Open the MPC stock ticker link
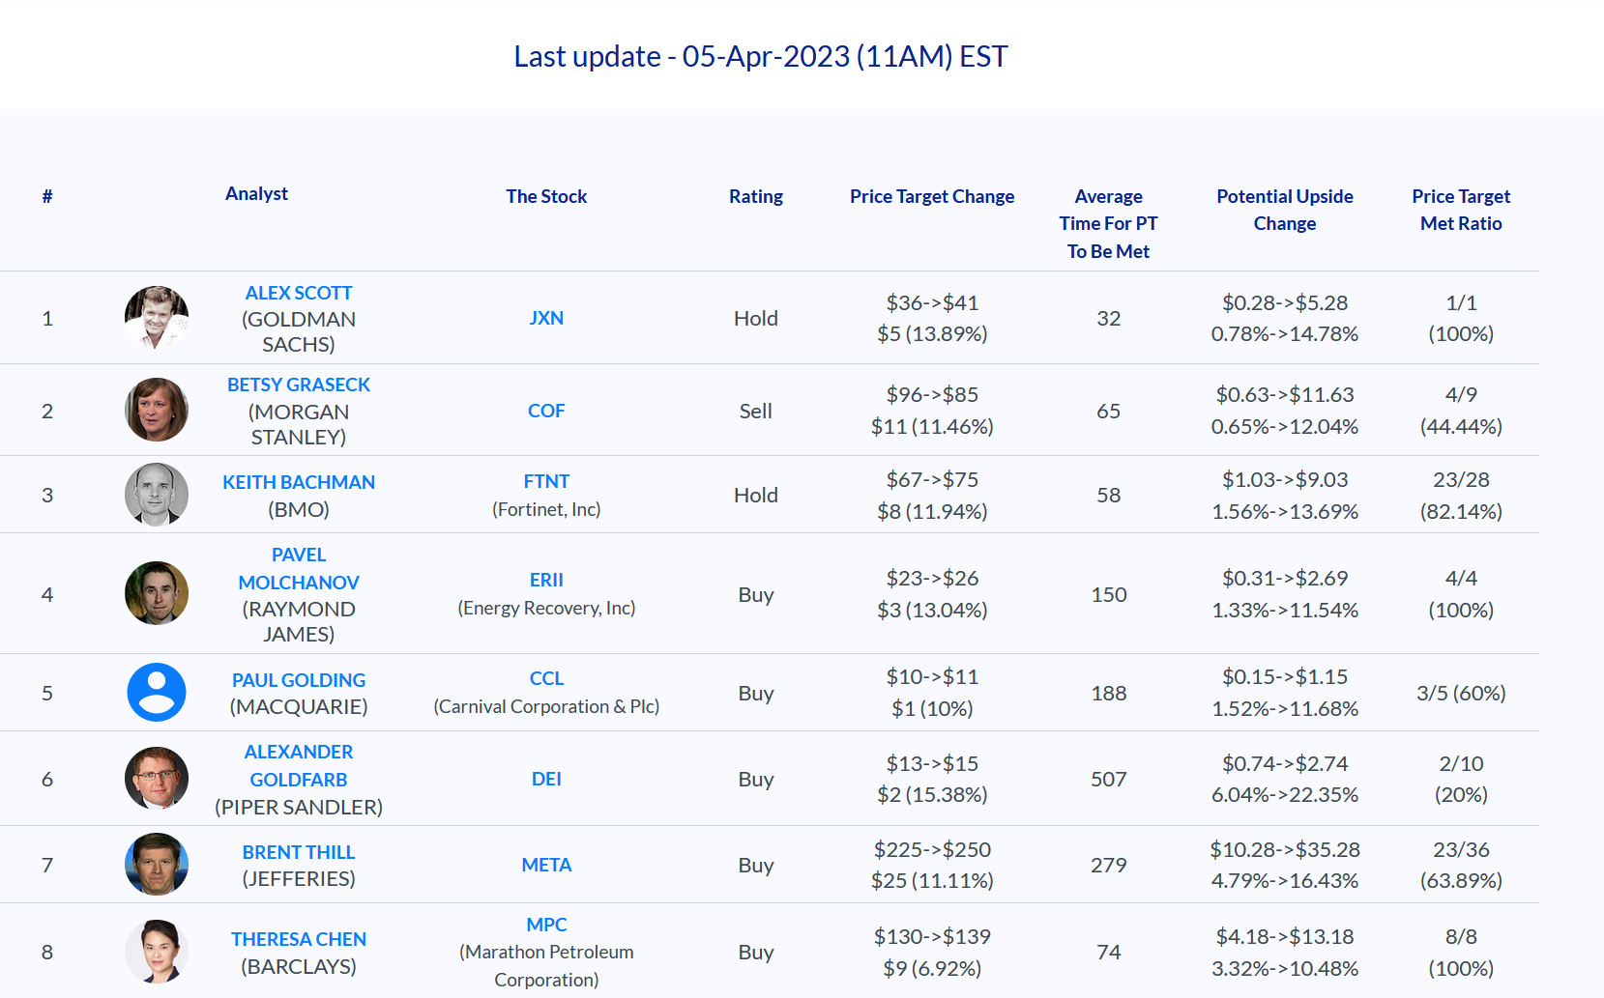The height and width of the screenshot is (998, 1604). 546,925
